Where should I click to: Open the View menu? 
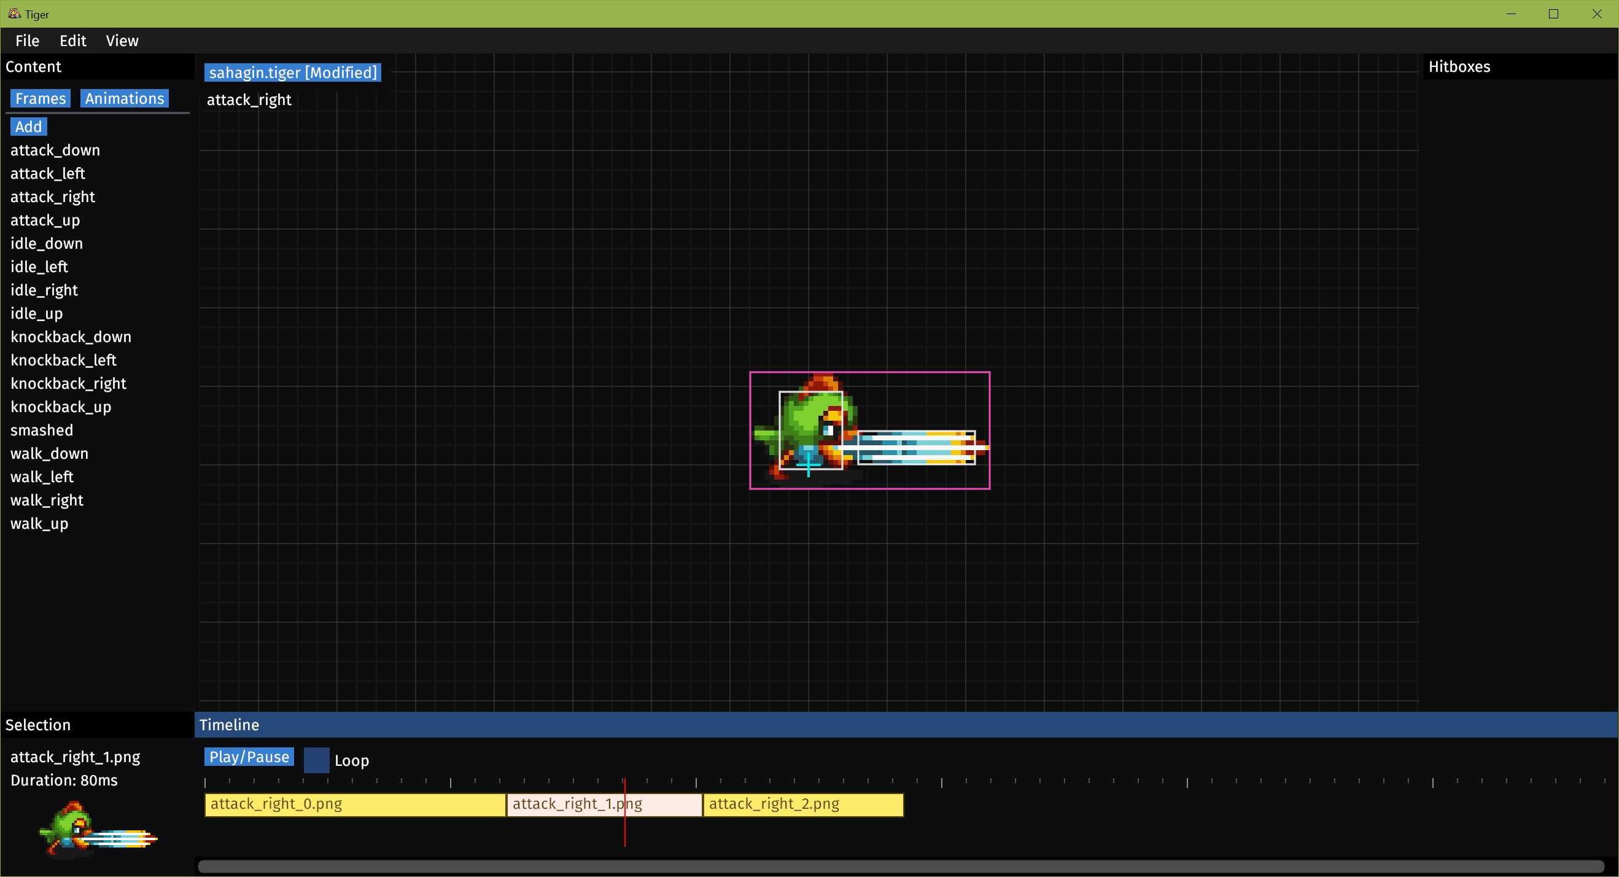point(122,41)
